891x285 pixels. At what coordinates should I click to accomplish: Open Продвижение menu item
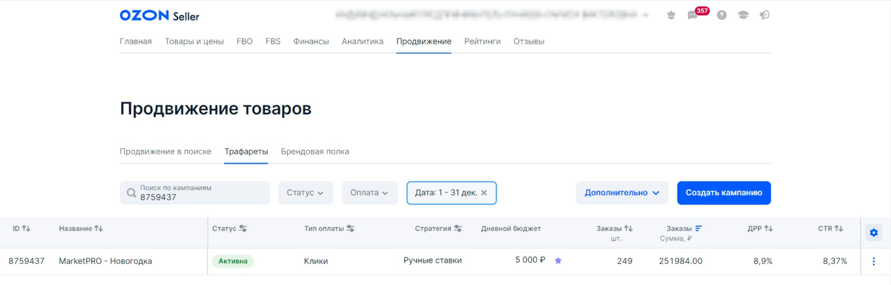pyautogui.click(x=424, y=41)
